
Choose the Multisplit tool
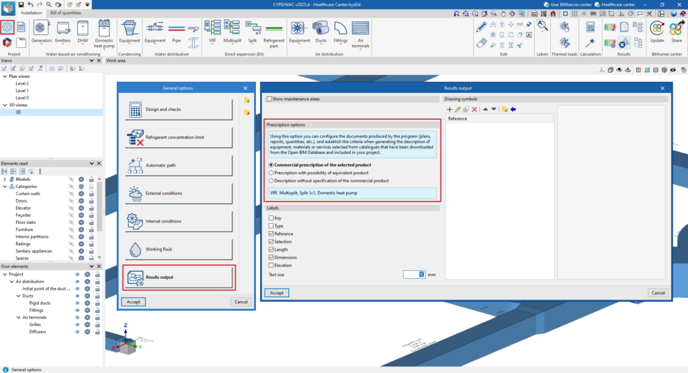point(232,32)
